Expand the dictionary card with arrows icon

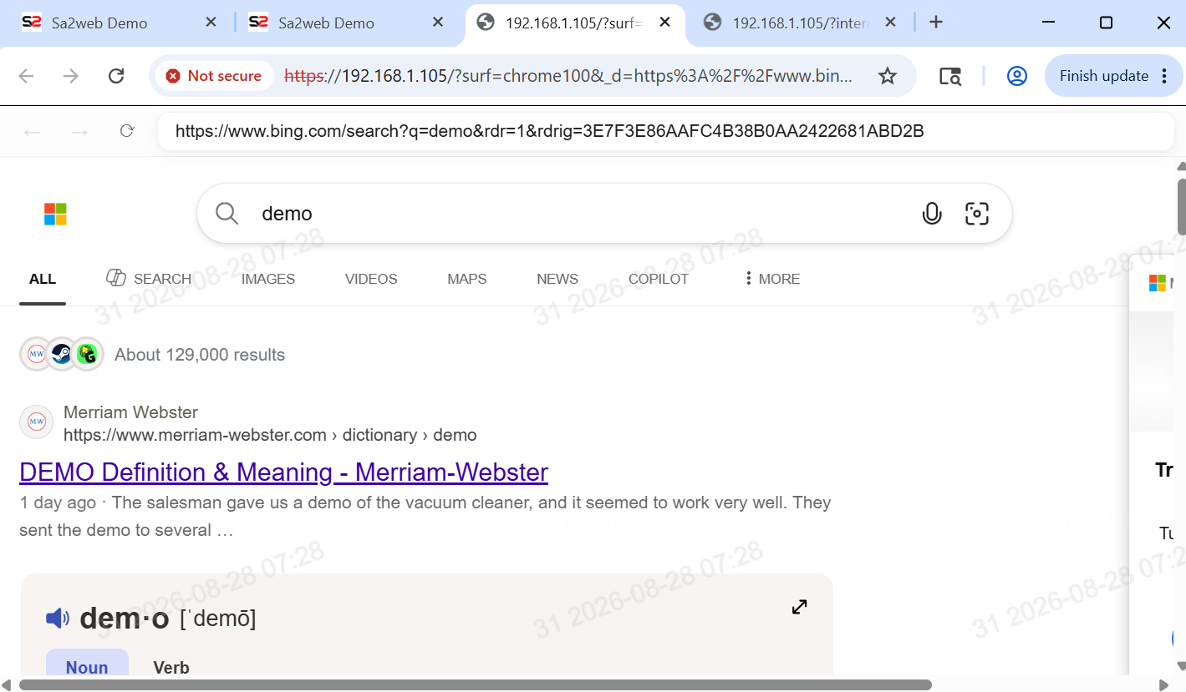pyautogui.click(x=800, y=607)
